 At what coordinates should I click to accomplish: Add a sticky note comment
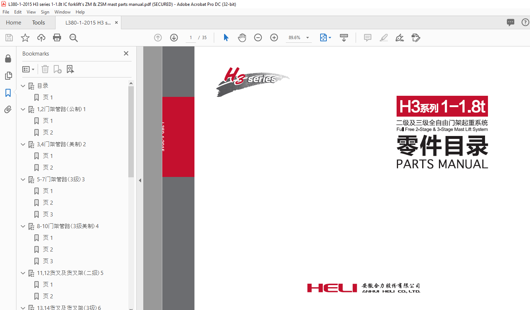coord(368,38)
